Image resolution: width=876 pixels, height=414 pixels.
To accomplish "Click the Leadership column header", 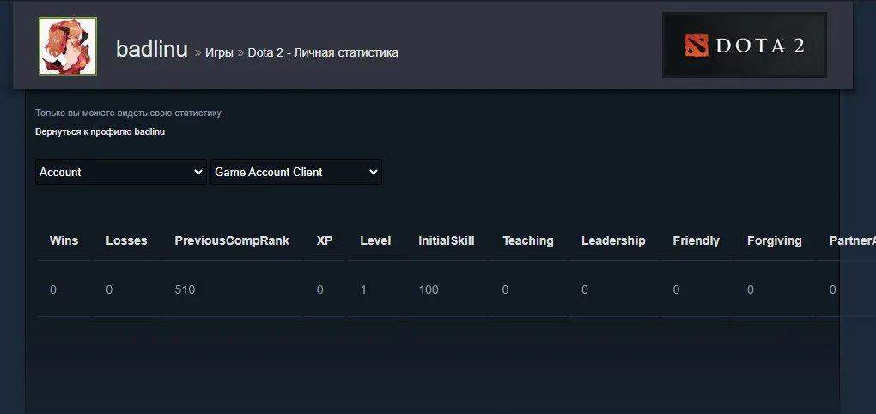I will (x=613, y=240).
